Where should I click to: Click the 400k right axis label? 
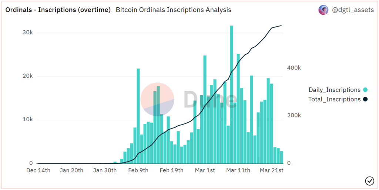294,68
